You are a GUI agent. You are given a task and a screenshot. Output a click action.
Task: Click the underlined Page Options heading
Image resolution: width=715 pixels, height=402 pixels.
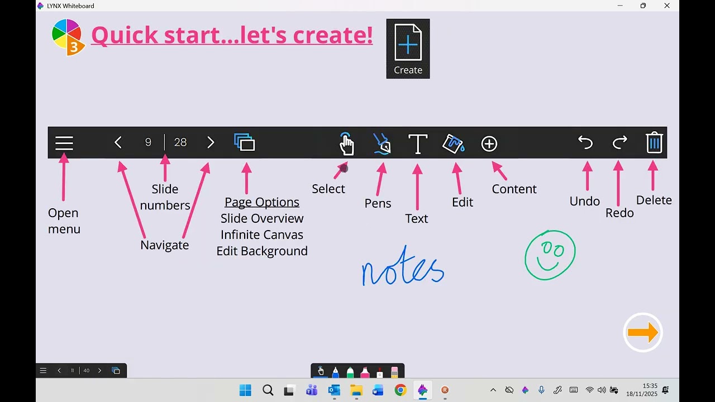tap(262, 202)
